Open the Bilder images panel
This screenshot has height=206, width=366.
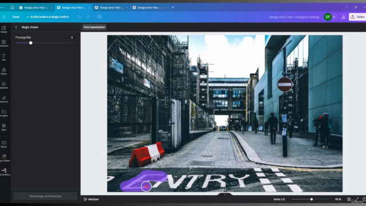(x=4, y=158)
